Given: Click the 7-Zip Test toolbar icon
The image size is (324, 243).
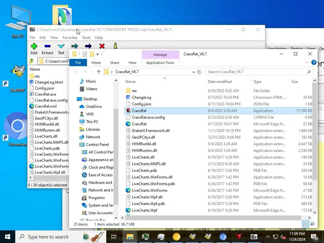Looking at the screenshot, I should 61,46.
